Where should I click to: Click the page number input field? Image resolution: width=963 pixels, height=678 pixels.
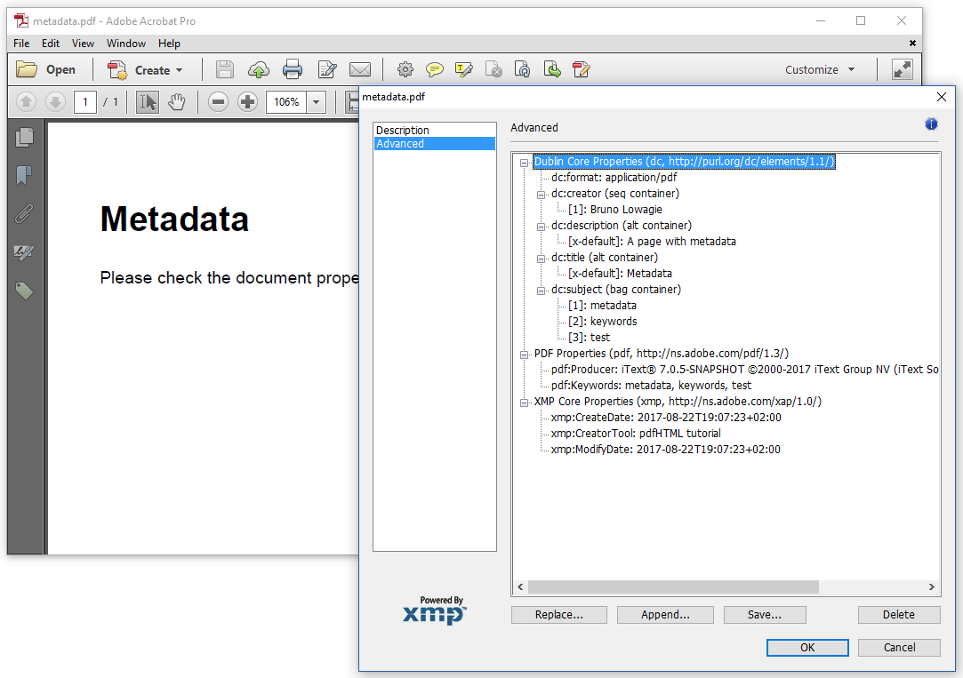[x=84, y=101]
